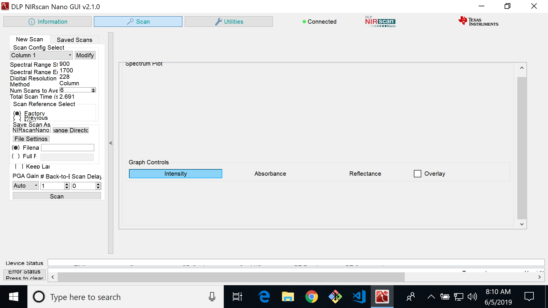This screenshot has height=308, width=548.
Task: Click the Scan tab magnifier icon
Action: [x=130, y=22]
